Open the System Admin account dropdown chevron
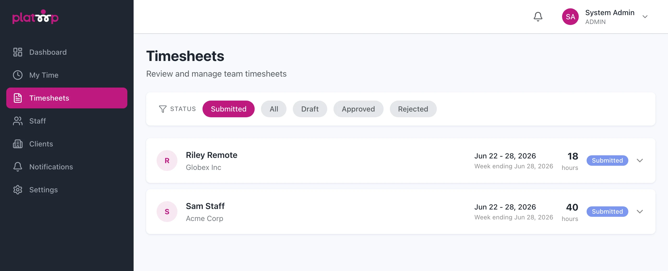Screen dimensions: 668x271 645,17
